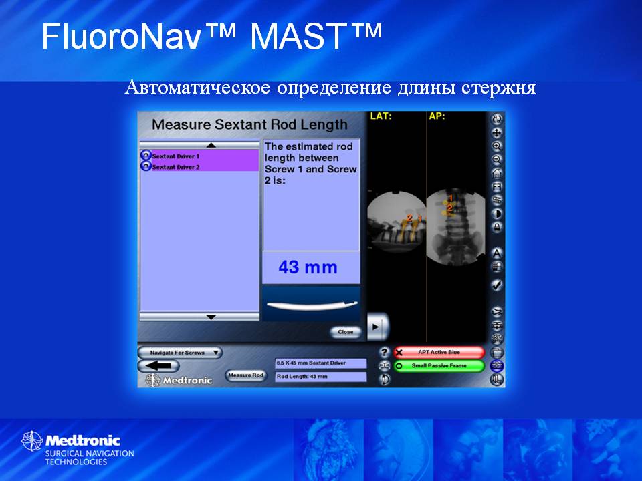The height and width of the screenshot is (481, 642).
Task: Click the rod preview image
Action: point(312,305)
